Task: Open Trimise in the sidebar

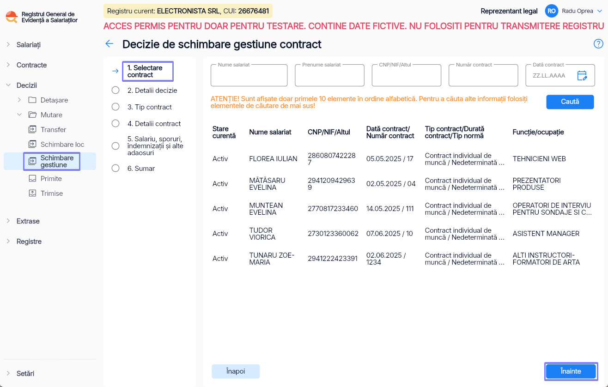Action: 52,193
